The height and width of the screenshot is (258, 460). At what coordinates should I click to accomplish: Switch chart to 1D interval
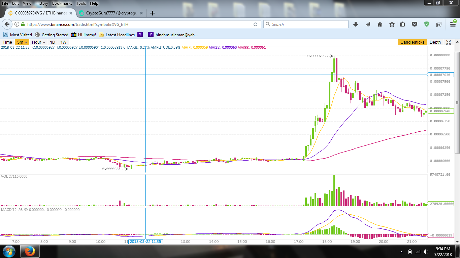[53, 42]
